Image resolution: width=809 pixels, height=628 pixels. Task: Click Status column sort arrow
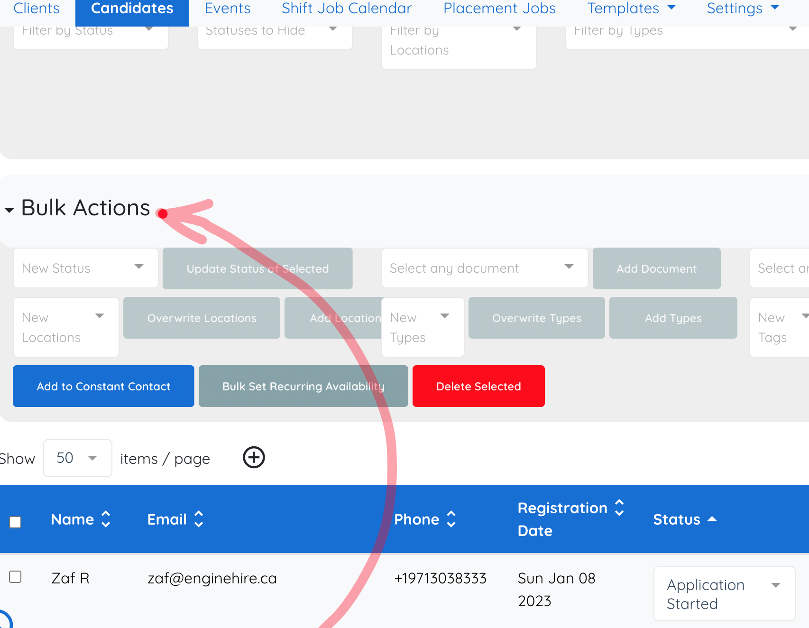712,519
